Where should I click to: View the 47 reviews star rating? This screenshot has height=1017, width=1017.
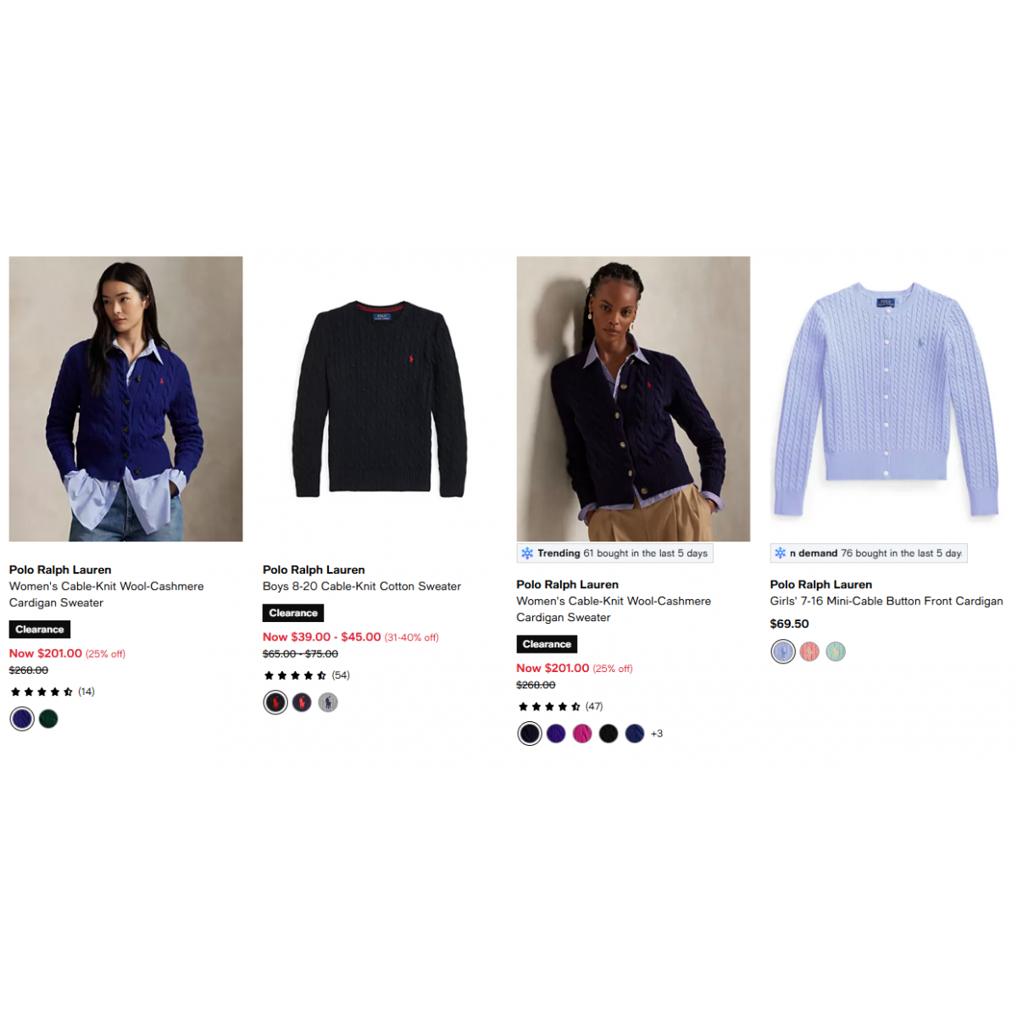pyautogui.click(x=560, y=707)
